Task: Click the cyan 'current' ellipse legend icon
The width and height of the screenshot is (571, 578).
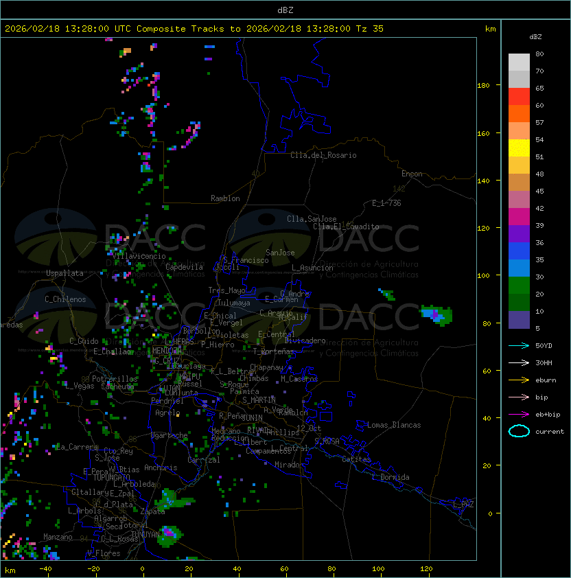Action: 519,431
